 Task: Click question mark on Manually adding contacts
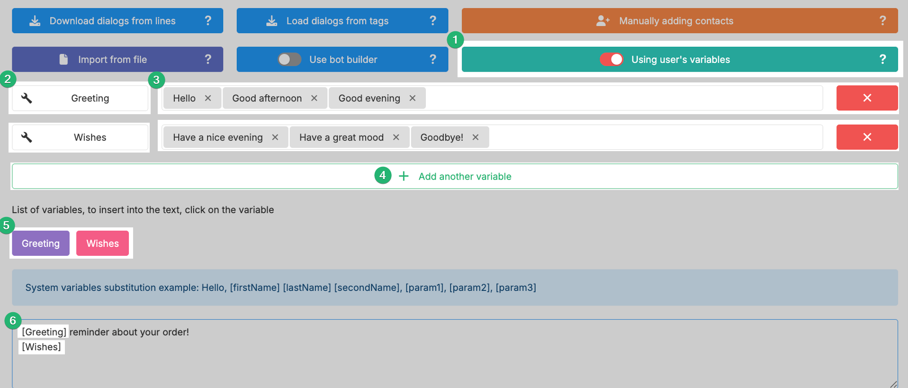click(x=882, y=20)
